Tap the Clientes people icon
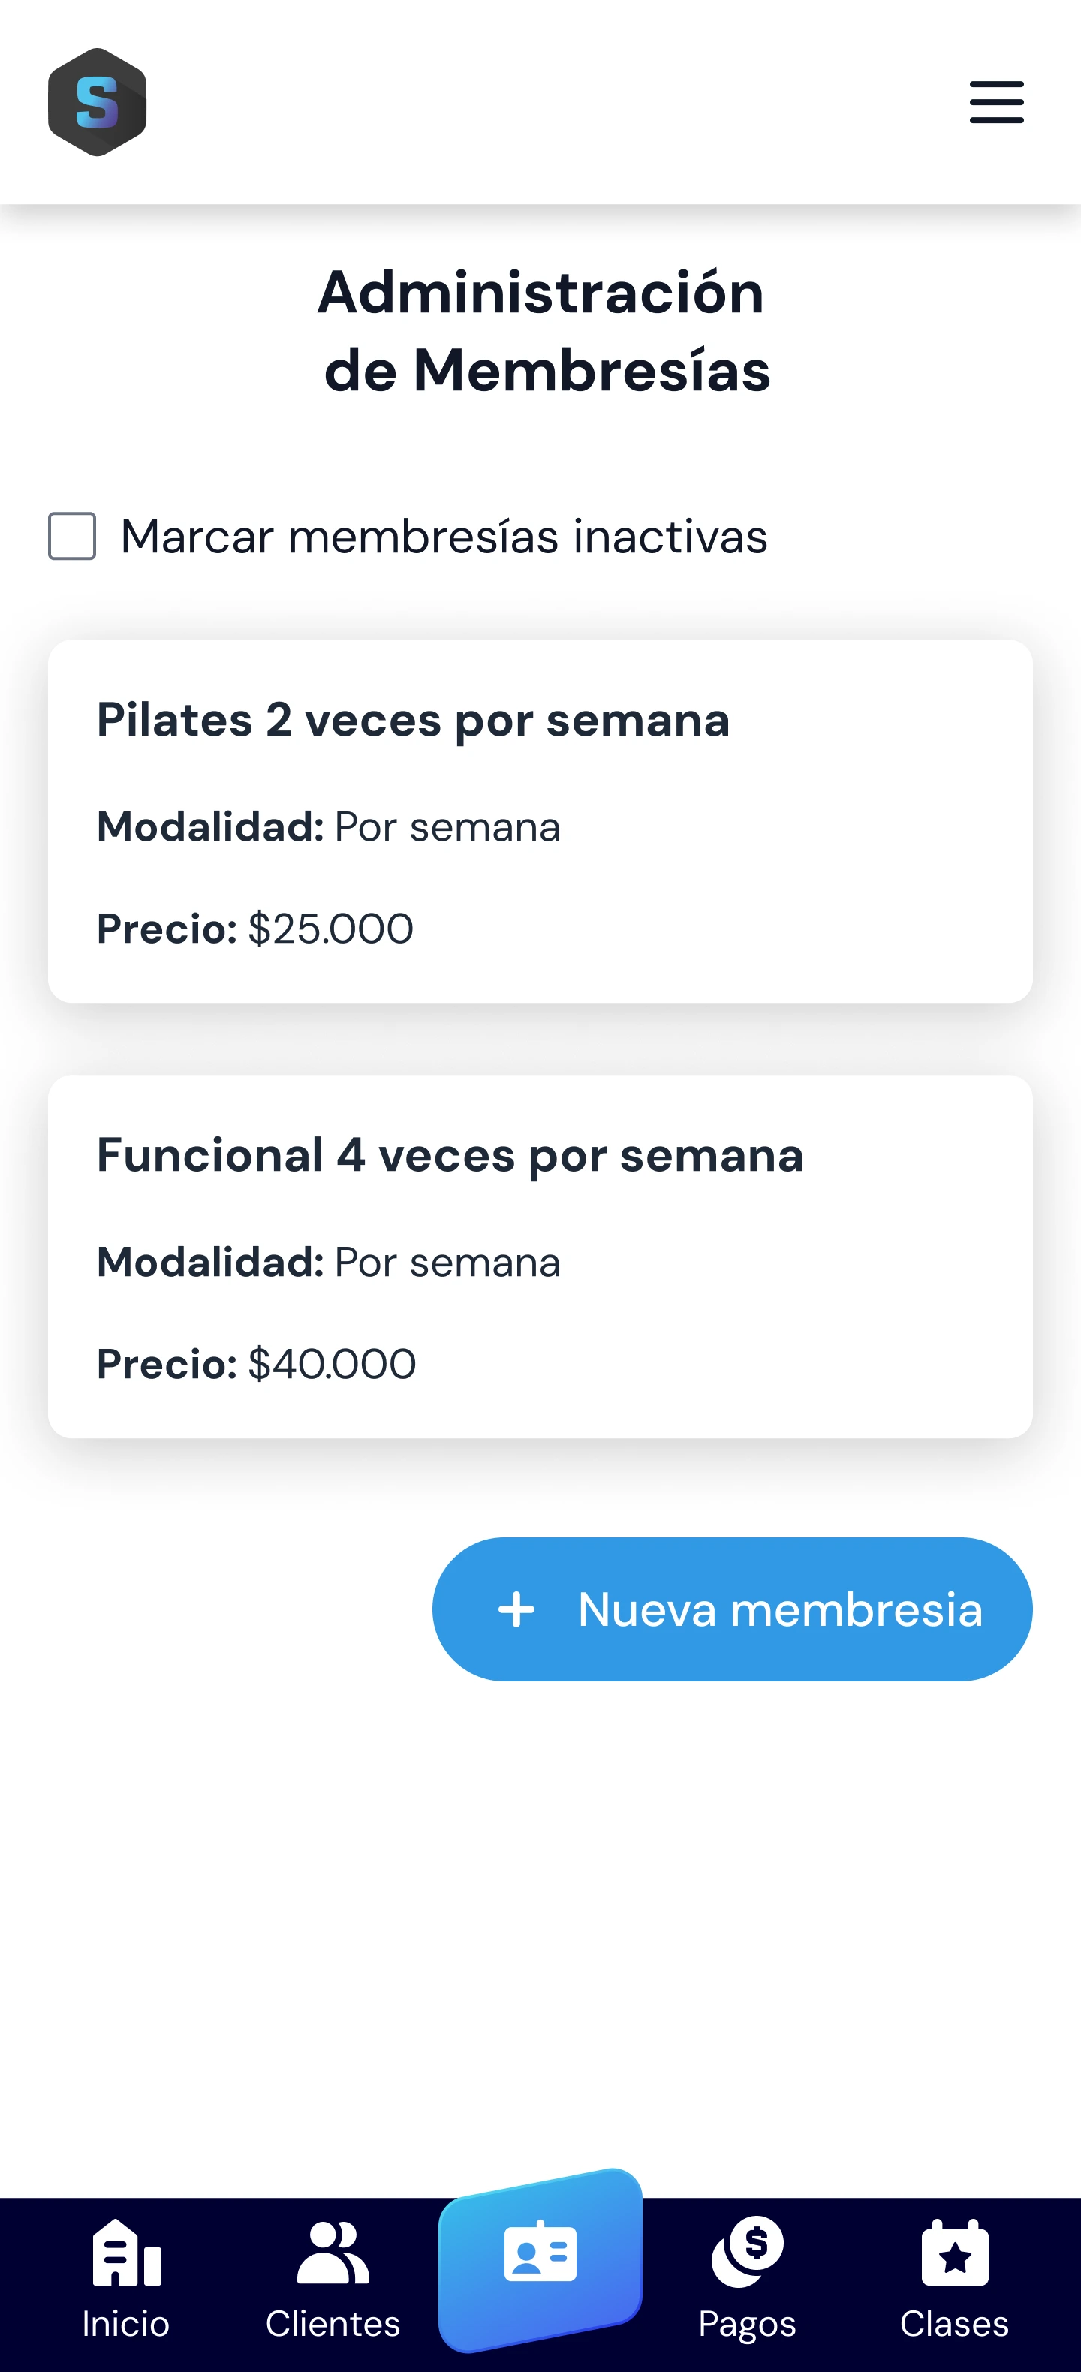 click(333, 2253)
